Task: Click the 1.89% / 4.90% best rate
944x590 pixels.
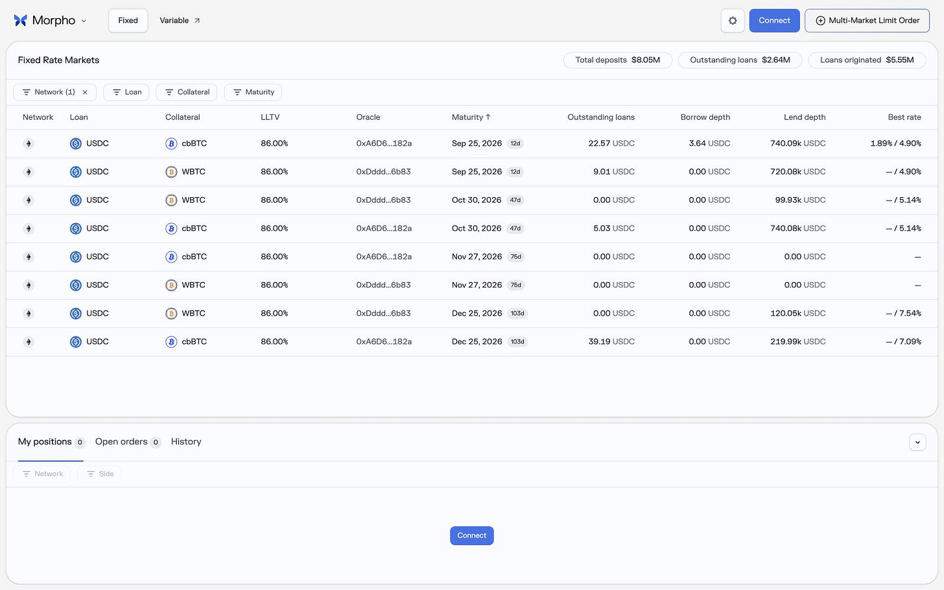Action: [x=895, y=144]
